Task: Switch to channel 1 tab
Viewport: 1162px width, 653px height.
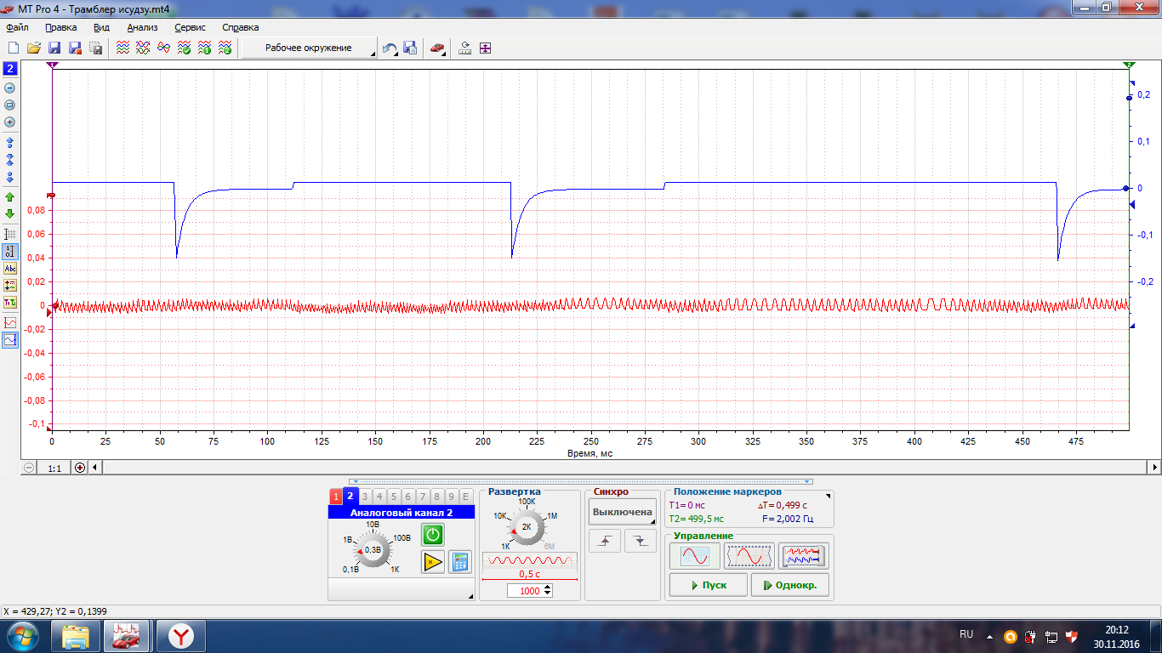Action: pyautogui.click(x=336, y=497)
